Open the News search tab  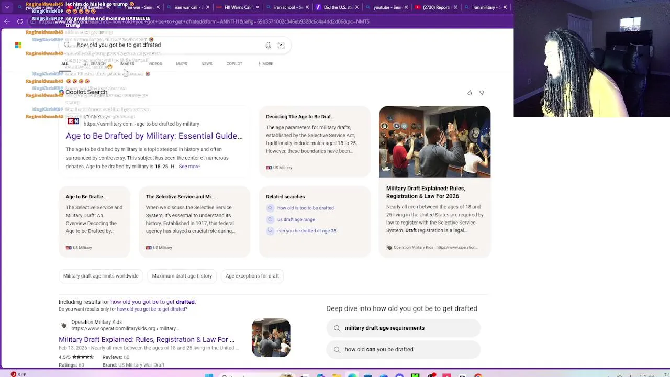pyautogui.click(x=207, y=64)
